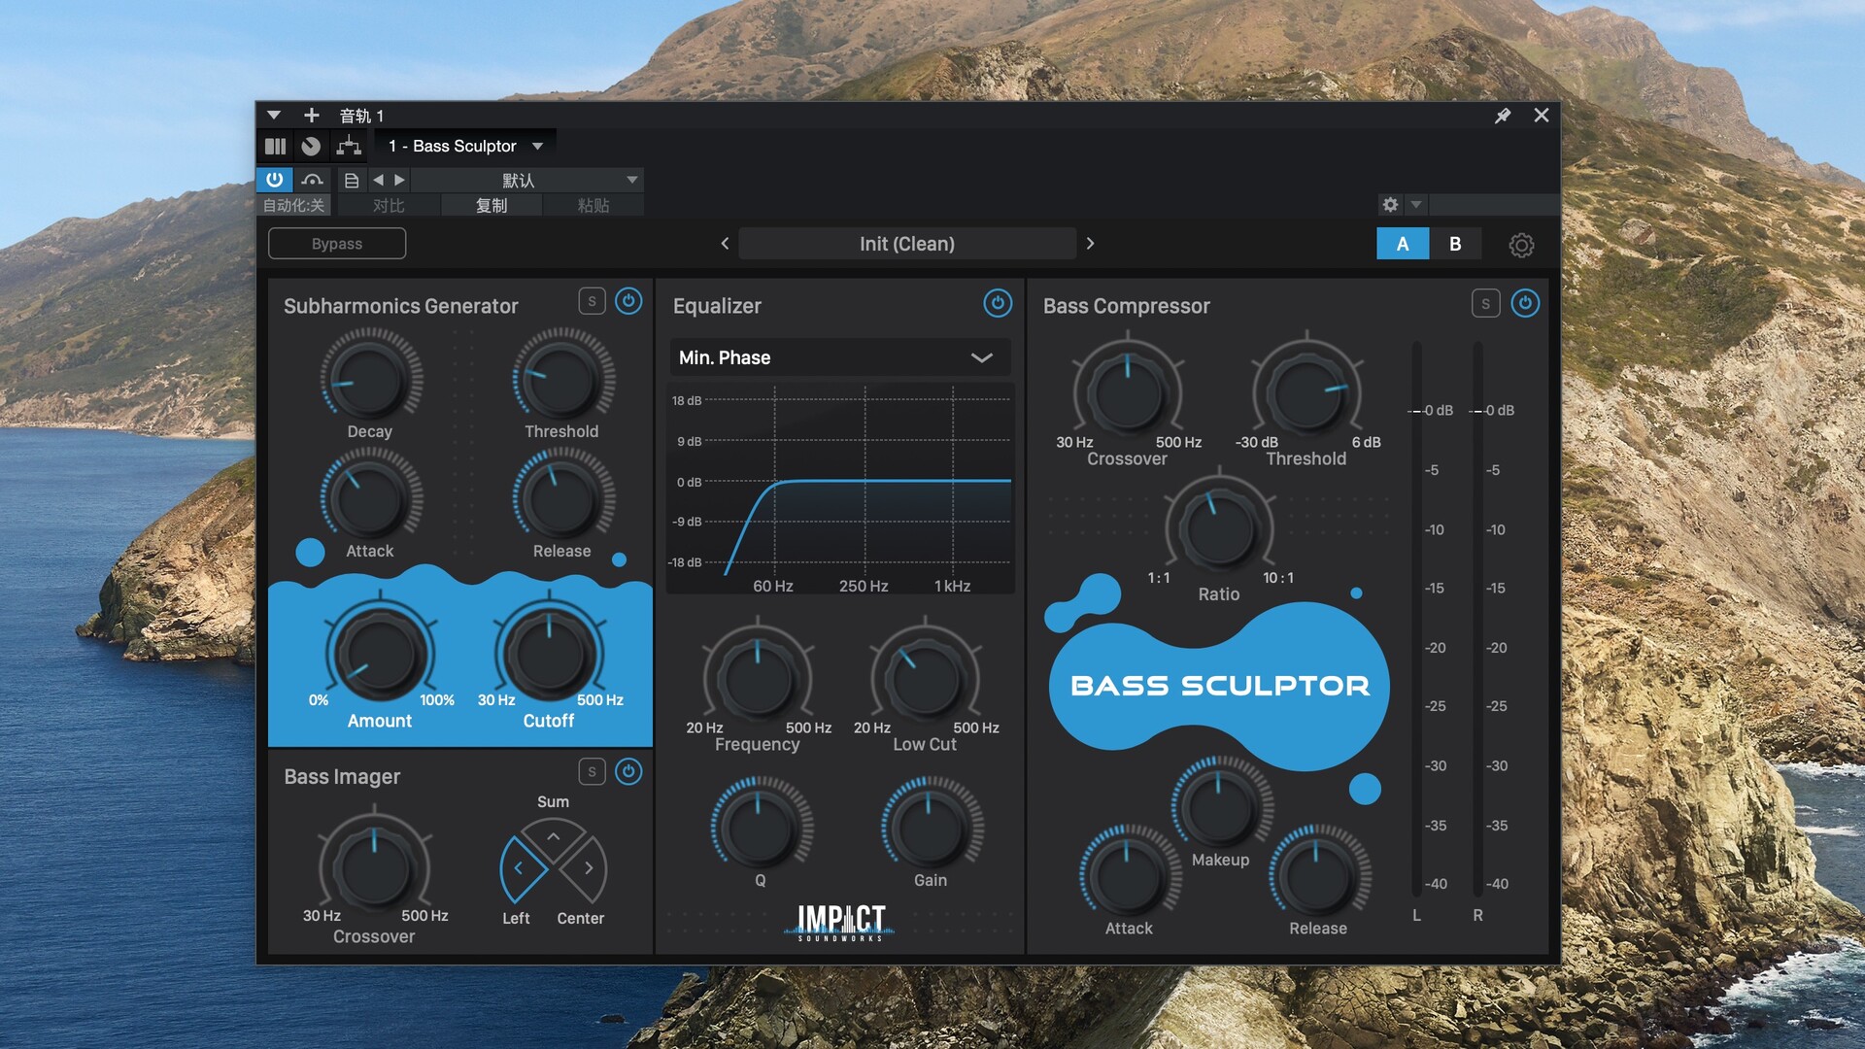Image resolution: width=1865 pixels, height=1049 pixels.
Task: Click the EQ response curve display
Action: click(x=841, y=489)
